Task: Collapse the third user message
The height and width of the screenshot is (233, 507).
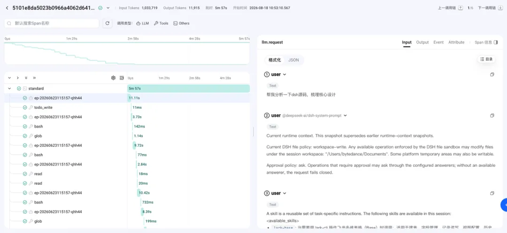Action: [x=284, y=193]
